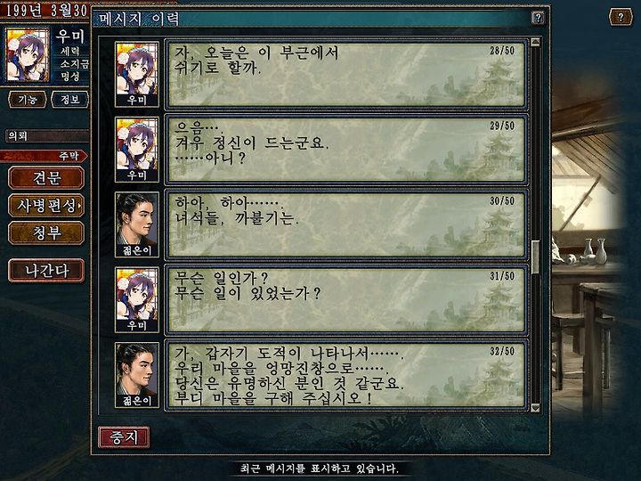Click the scrollbar down arrow in message history
The width and height of the screenshot is (641, 481).
click(535, 407)
